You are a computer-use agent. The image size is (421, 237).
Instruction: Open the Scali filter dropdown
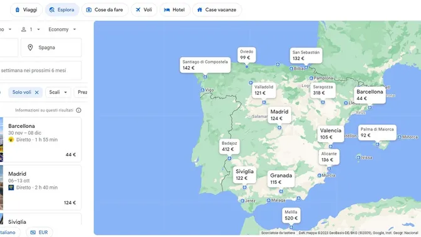pos(58,92)
